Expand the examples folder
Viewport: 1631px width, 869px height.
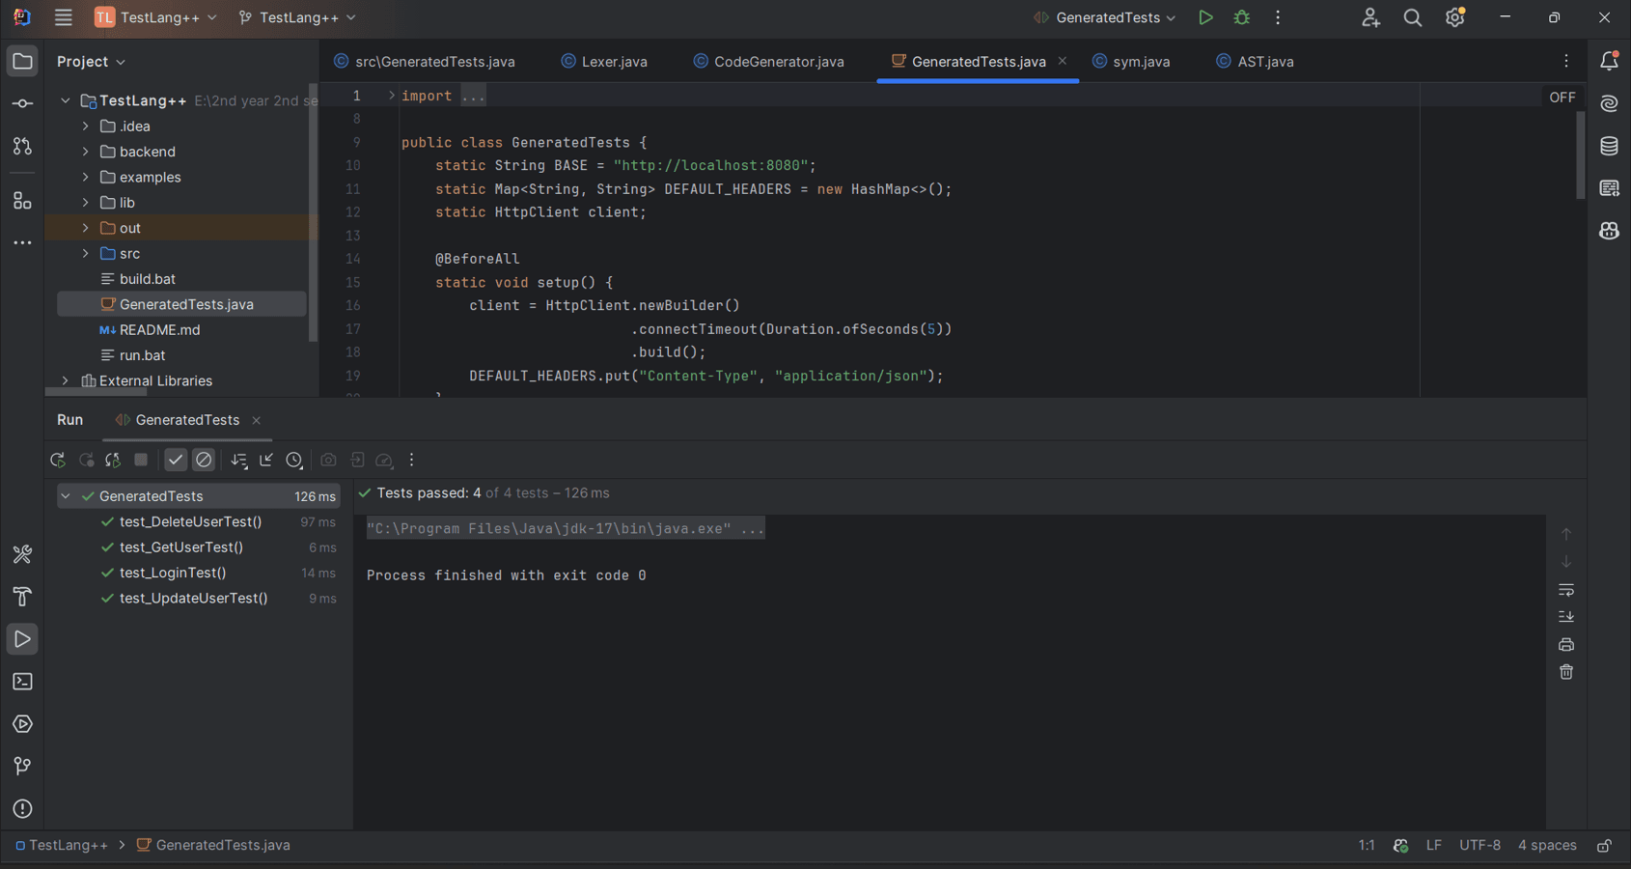click(86, 177)
